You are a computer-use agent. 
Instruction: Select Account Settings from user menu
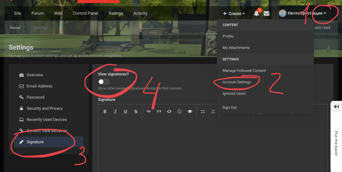click(x=237, y=82)
